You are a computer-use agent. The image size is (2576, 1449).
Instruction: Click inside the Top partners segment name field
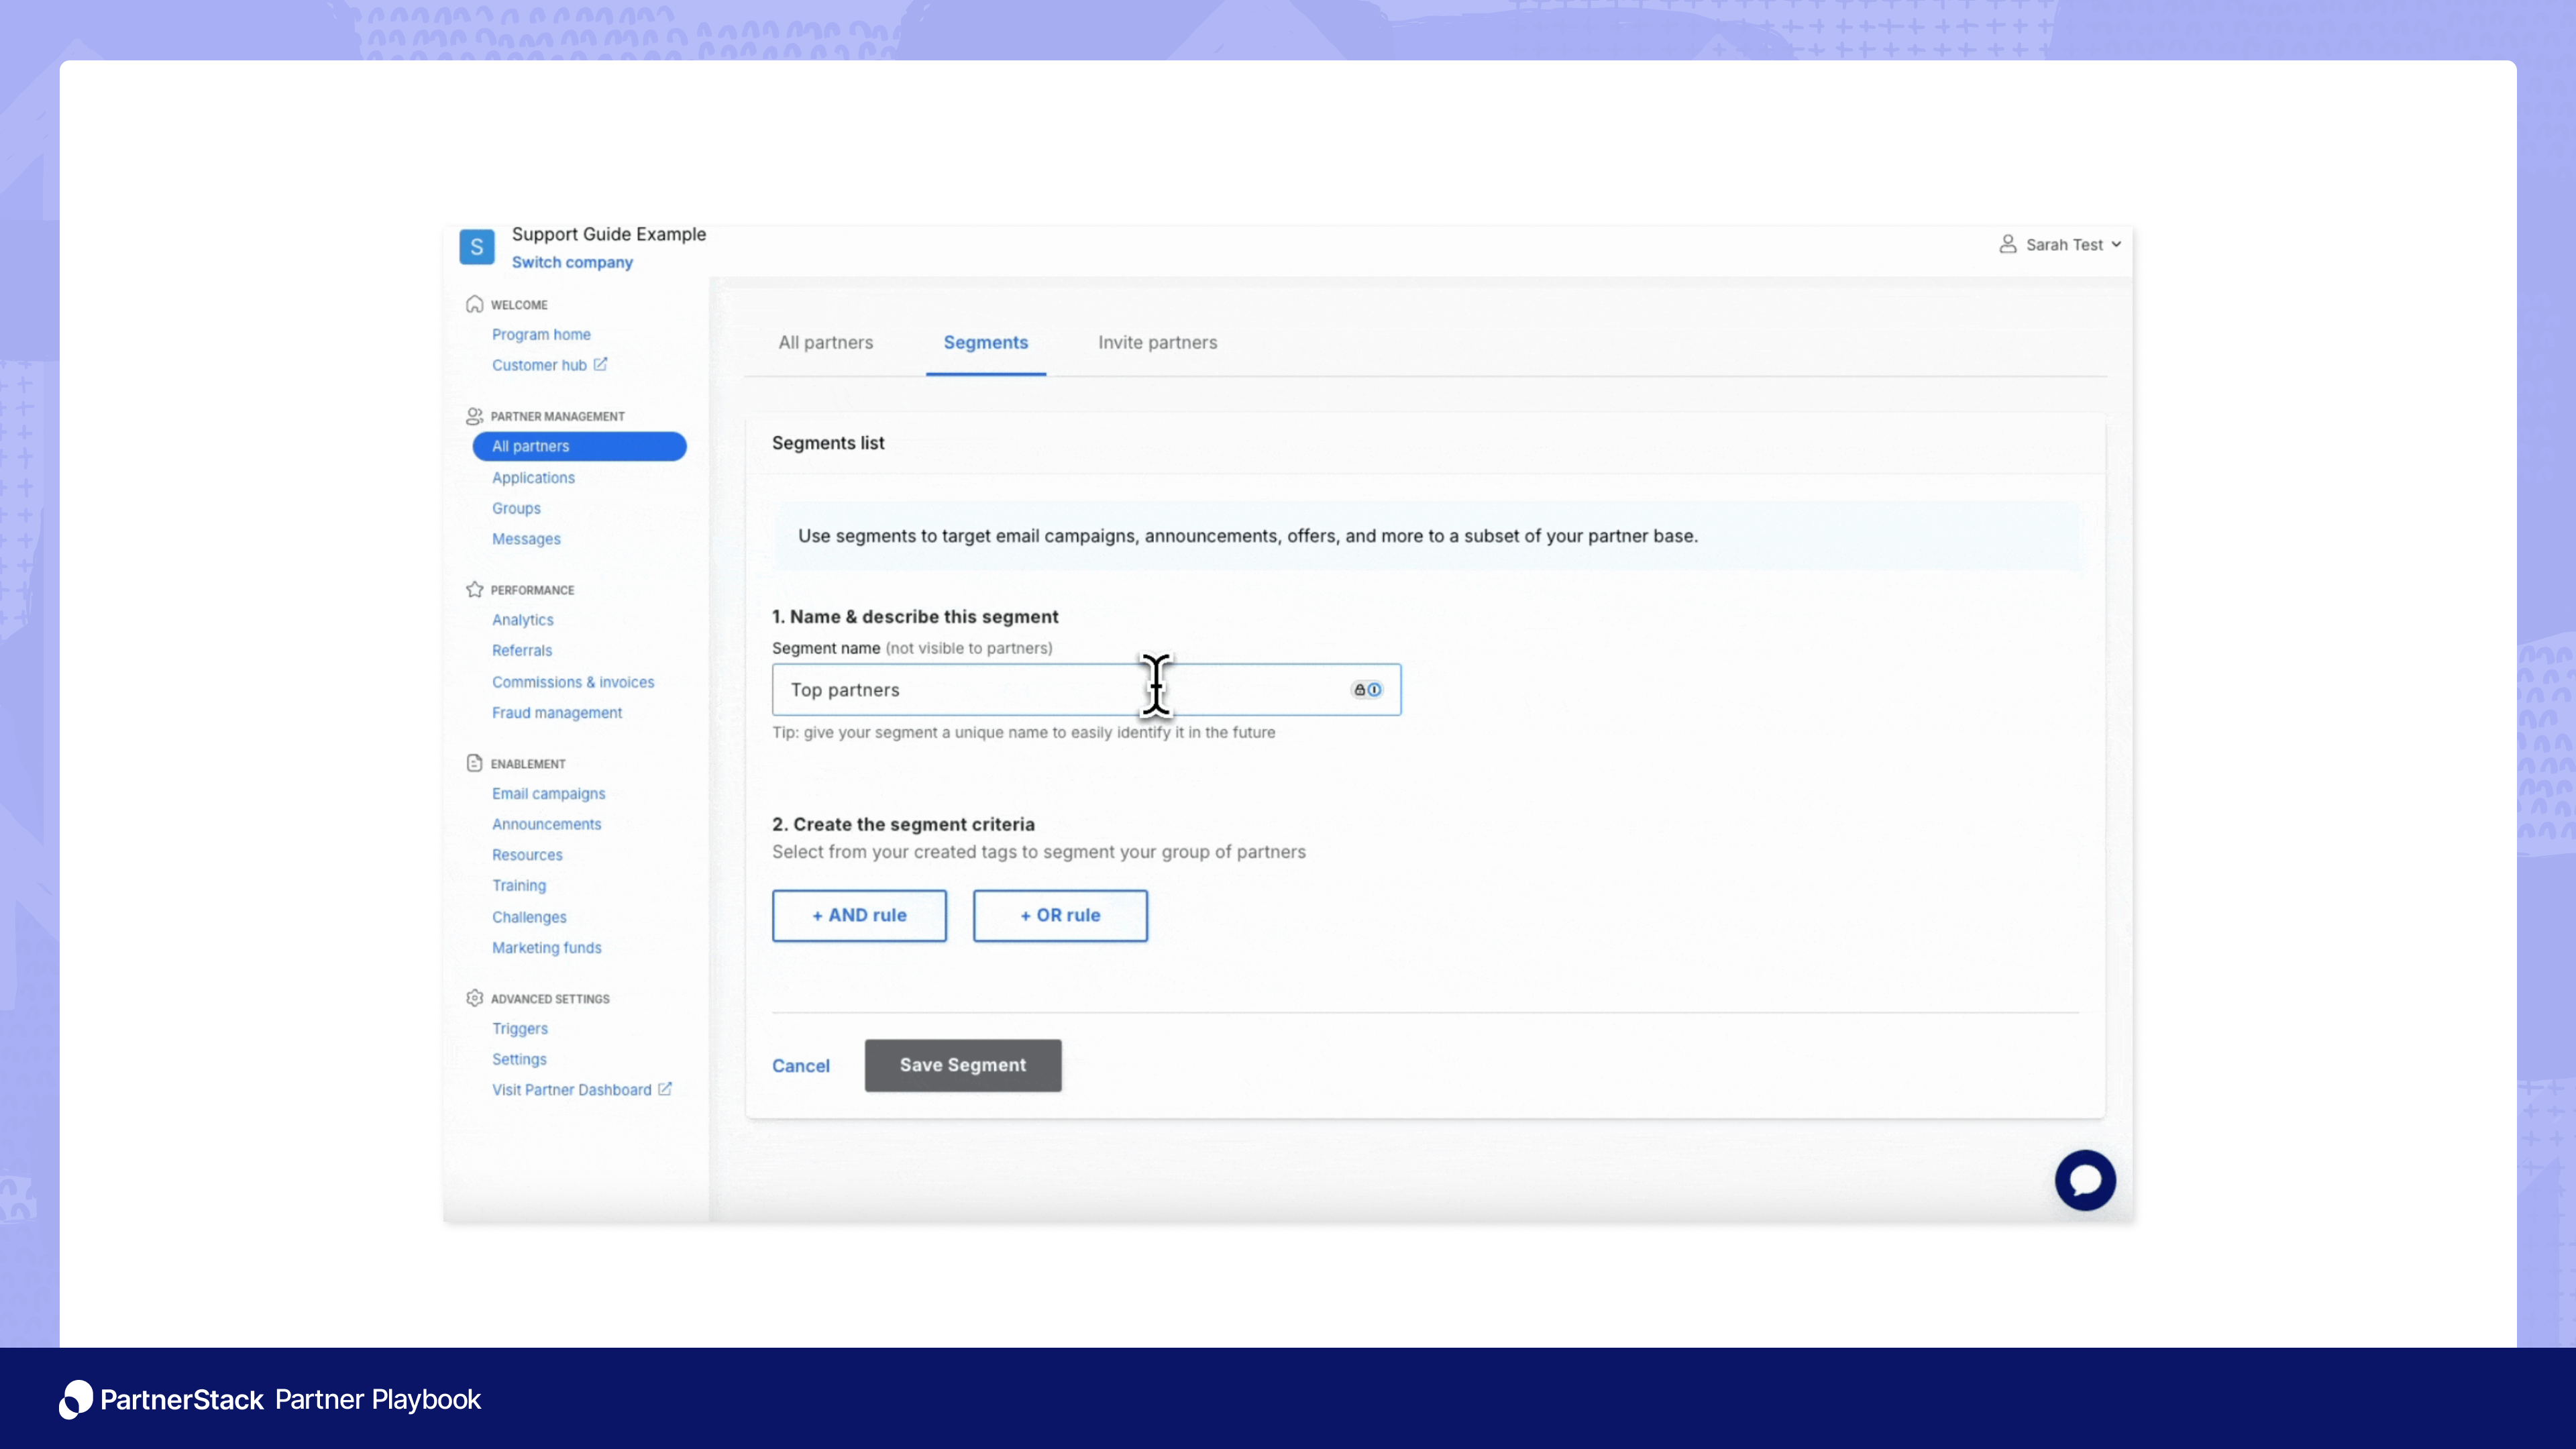pos(1000,689)
